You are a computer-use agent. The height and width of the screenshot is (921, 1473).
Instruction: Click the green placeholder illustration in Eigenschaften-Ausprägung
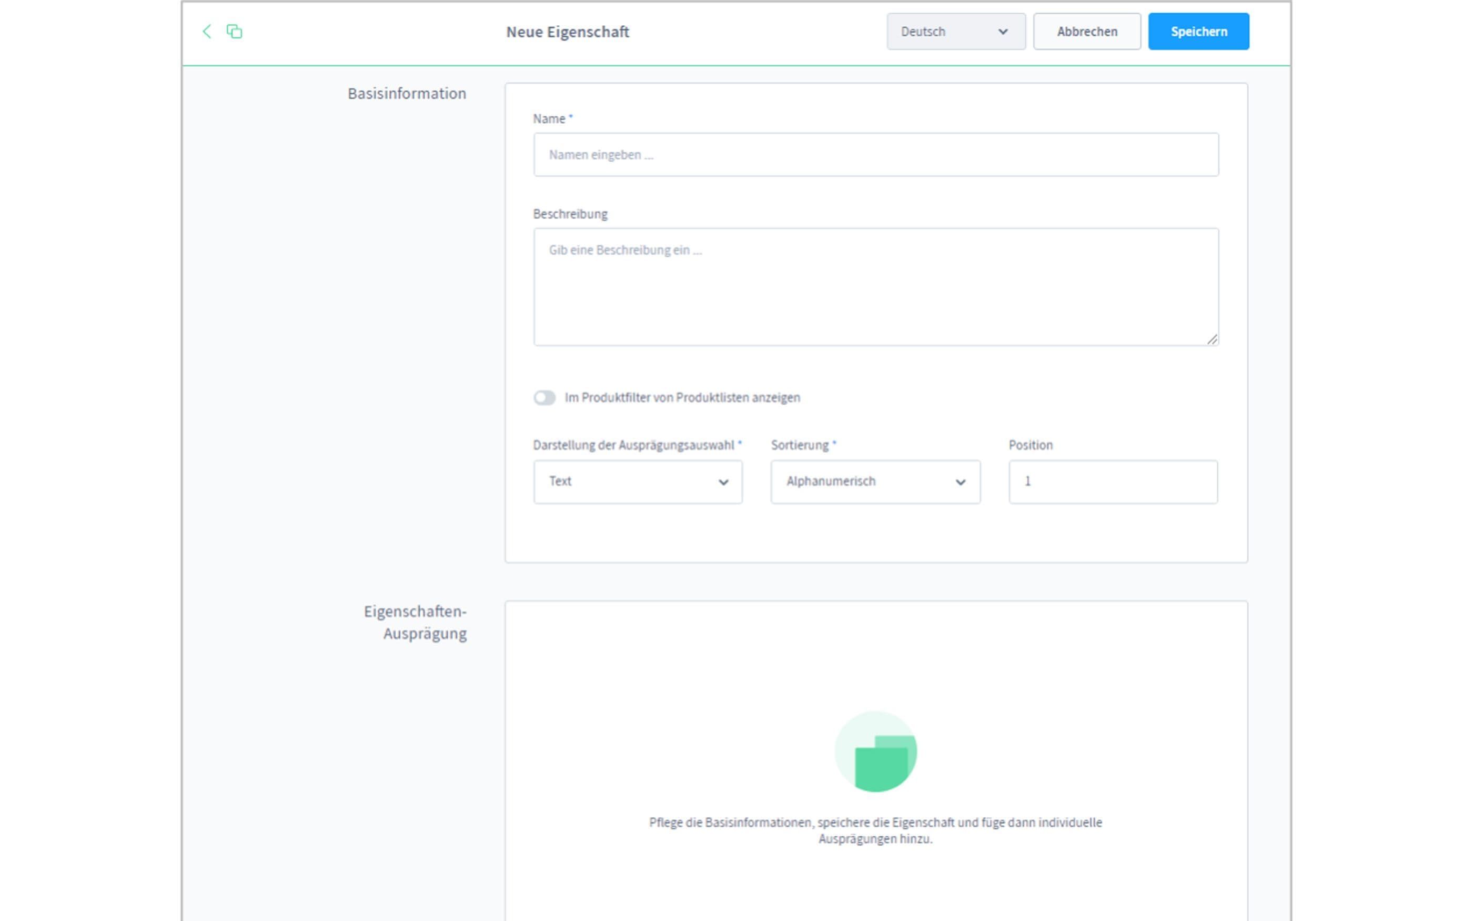[876, 752]
